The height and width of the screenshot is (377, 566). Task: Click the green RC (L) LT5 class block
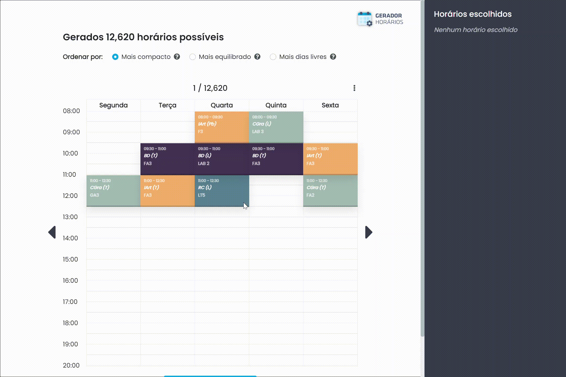coord(222,191)
